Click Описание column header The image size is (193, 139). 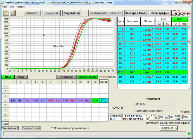pyautogui.click(x=132, y=21)
